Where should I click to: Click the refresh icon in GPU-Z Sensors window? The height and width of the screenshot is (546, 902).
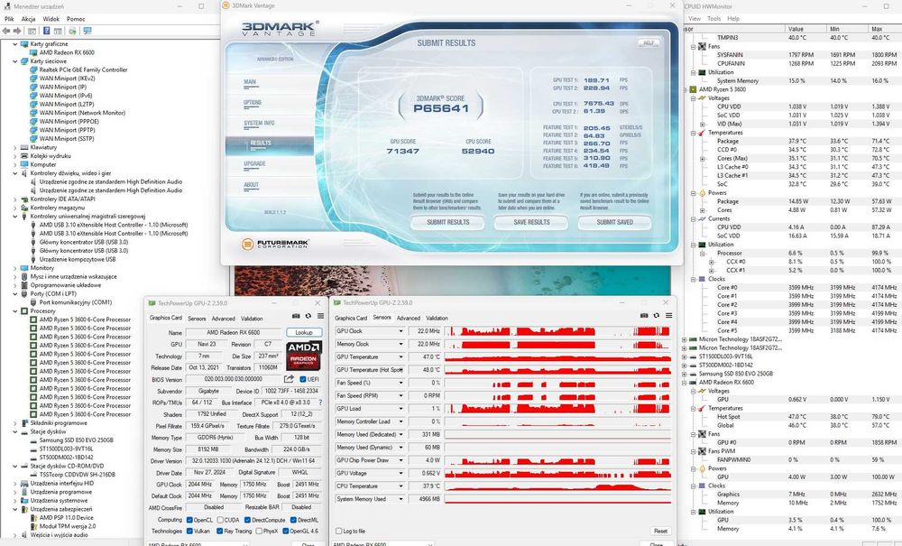coord(657,315)
